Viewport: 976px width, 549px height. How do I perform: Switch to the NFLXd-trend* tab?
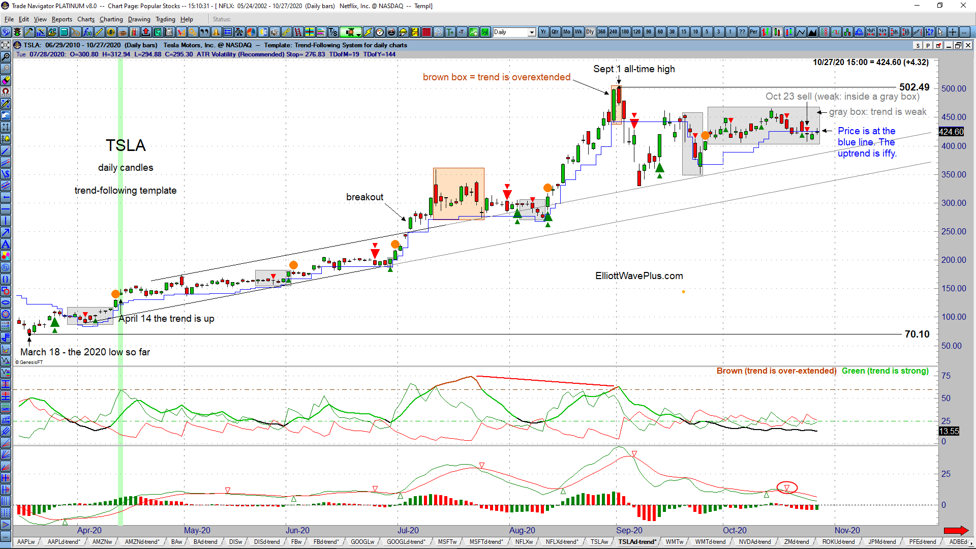(x=562, y=542)
